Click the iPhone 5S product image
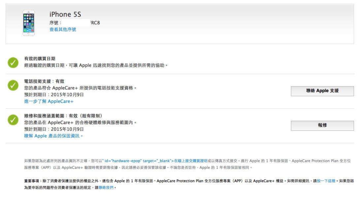The height and width of the screenshot is (198, 360). pyautogui.click(x=29, y=23)
